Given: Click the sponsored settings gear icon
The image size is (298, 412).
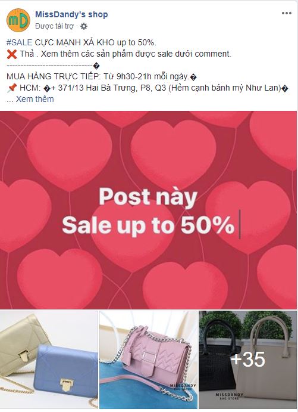Looking at the screenshot, I should [x=84, y=26].
